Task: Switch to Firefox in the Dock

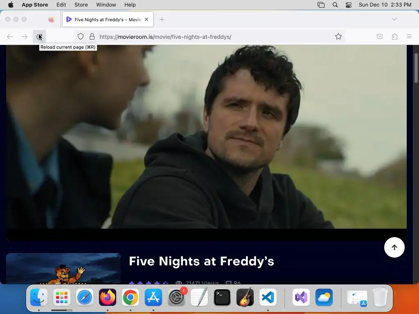Action: 108,297
